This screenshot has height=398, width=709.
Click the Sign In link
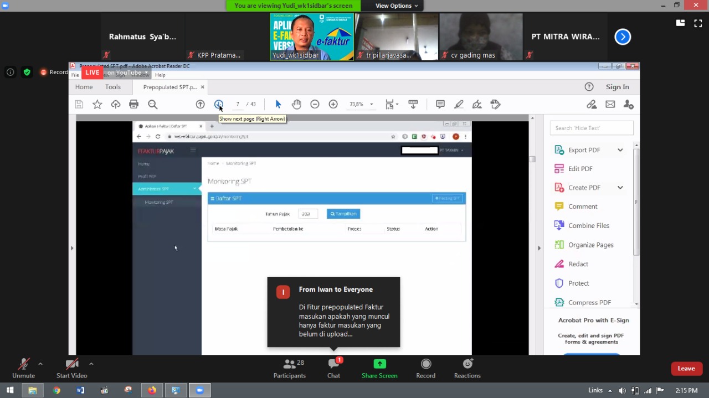click(617, 87)
